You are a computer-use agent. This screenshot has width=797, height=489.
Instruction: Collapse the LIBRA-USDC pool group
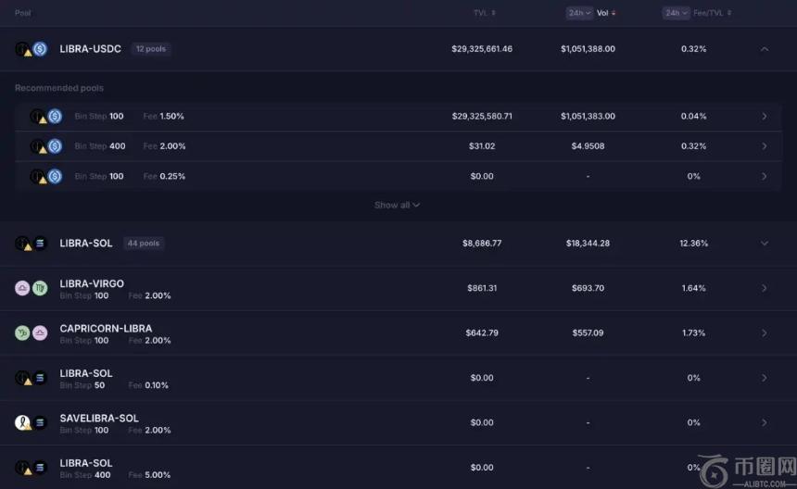(x=764, y=49)
